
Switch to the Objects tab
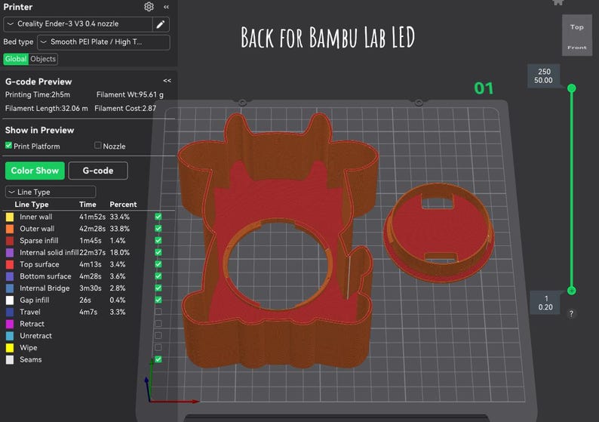(x=43, y=59)
